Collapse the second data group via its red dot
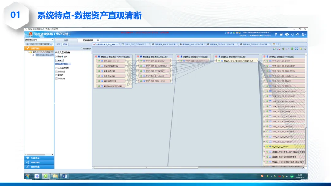The width and height of the screenshot is (331, 186). pyautogui.click(x=138, y=57)
